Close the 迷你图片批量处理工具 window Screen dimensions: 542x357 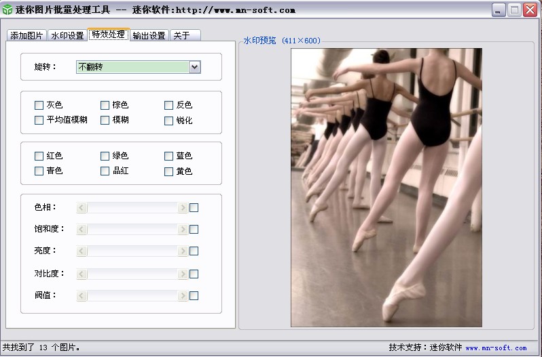coord(530,10)
